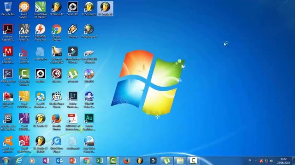
Task: Click the Show desktop button
Action: (x=294, y=161)
